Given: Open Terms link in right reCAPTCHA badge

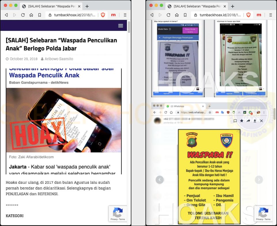Looking at the screenshot, I should [267, 219].
